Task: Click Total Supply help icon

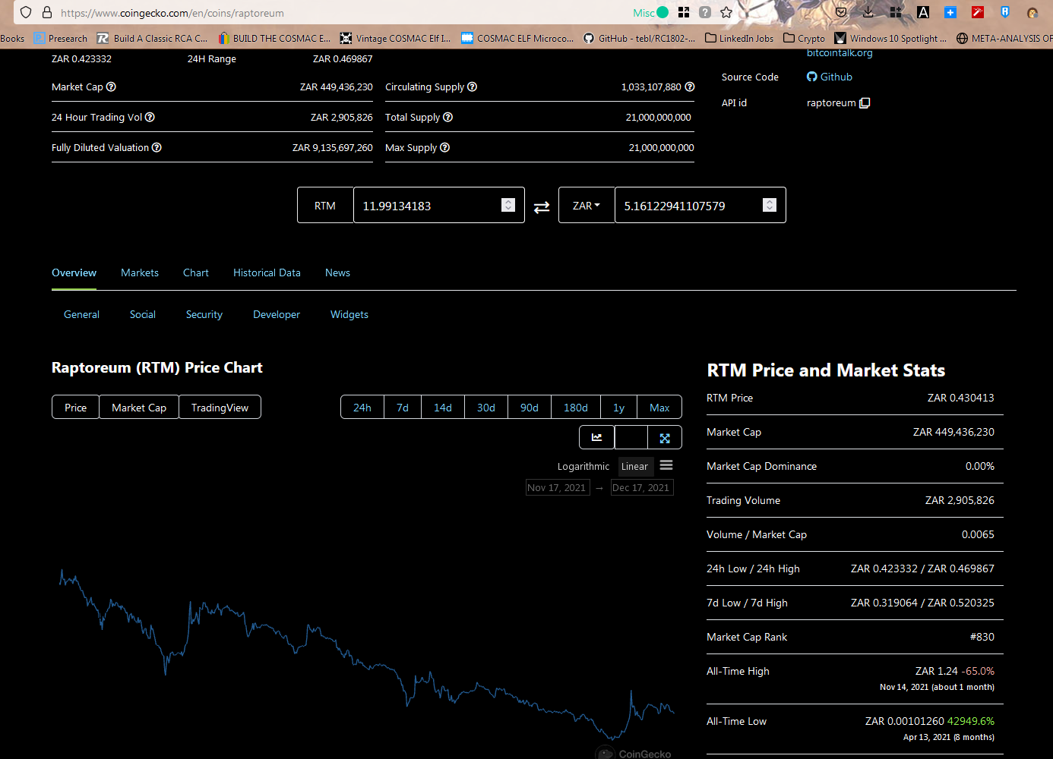Action: point(447,117)
